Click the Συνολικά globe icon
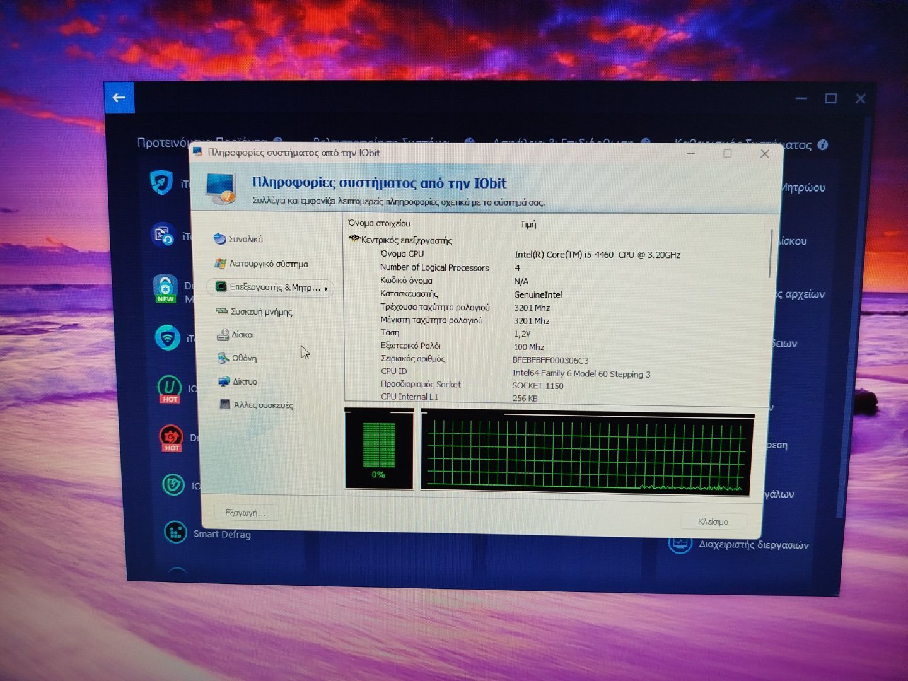Screen dimensions: 908x681 coord(219,238)
